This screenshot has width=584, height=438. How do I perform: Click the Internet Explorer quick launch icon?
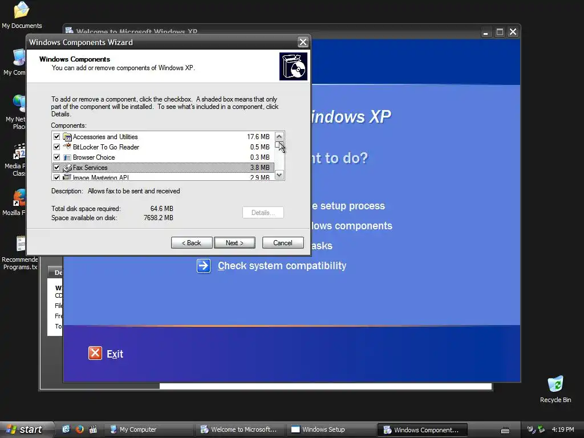pos(66,429)
